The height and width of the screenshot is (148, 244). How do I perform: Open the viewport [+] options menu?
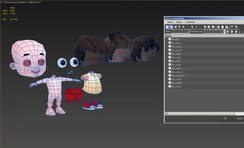point(2,2)
